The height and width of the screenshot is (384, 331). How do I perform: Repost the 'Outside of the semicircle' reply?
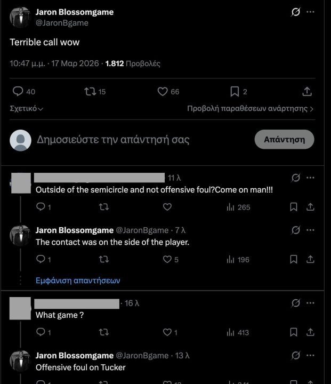pos(103,207)
